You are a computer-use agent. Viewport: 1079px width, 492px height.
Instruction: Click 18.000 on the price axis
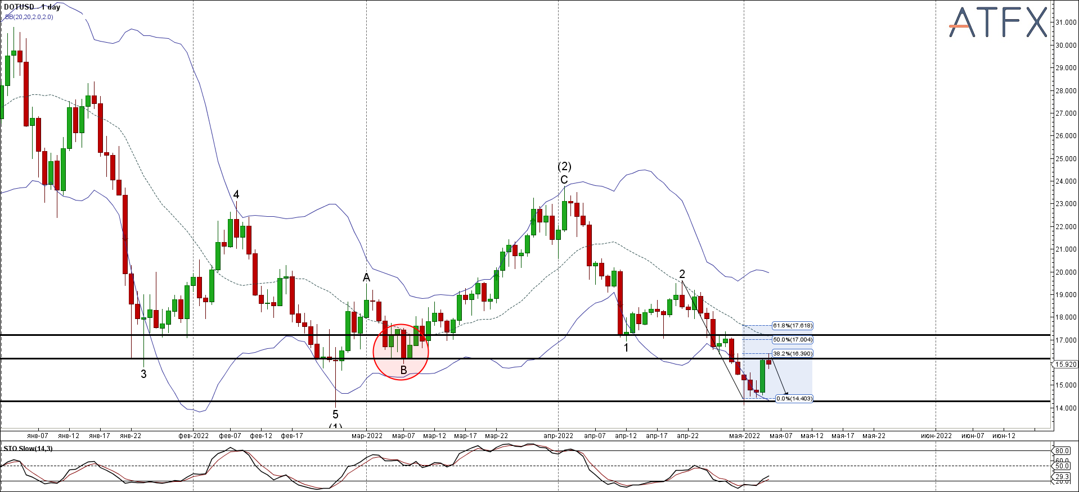click(x=1065, y=317)
